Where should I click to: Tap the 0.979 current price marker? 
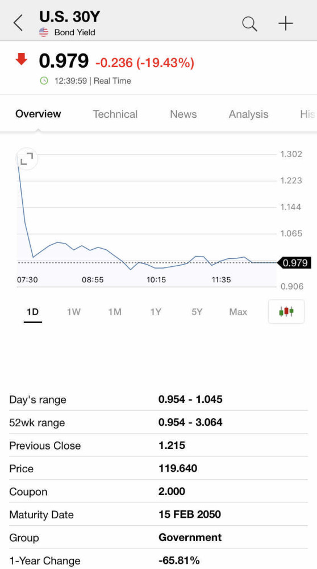pos(294,263)
